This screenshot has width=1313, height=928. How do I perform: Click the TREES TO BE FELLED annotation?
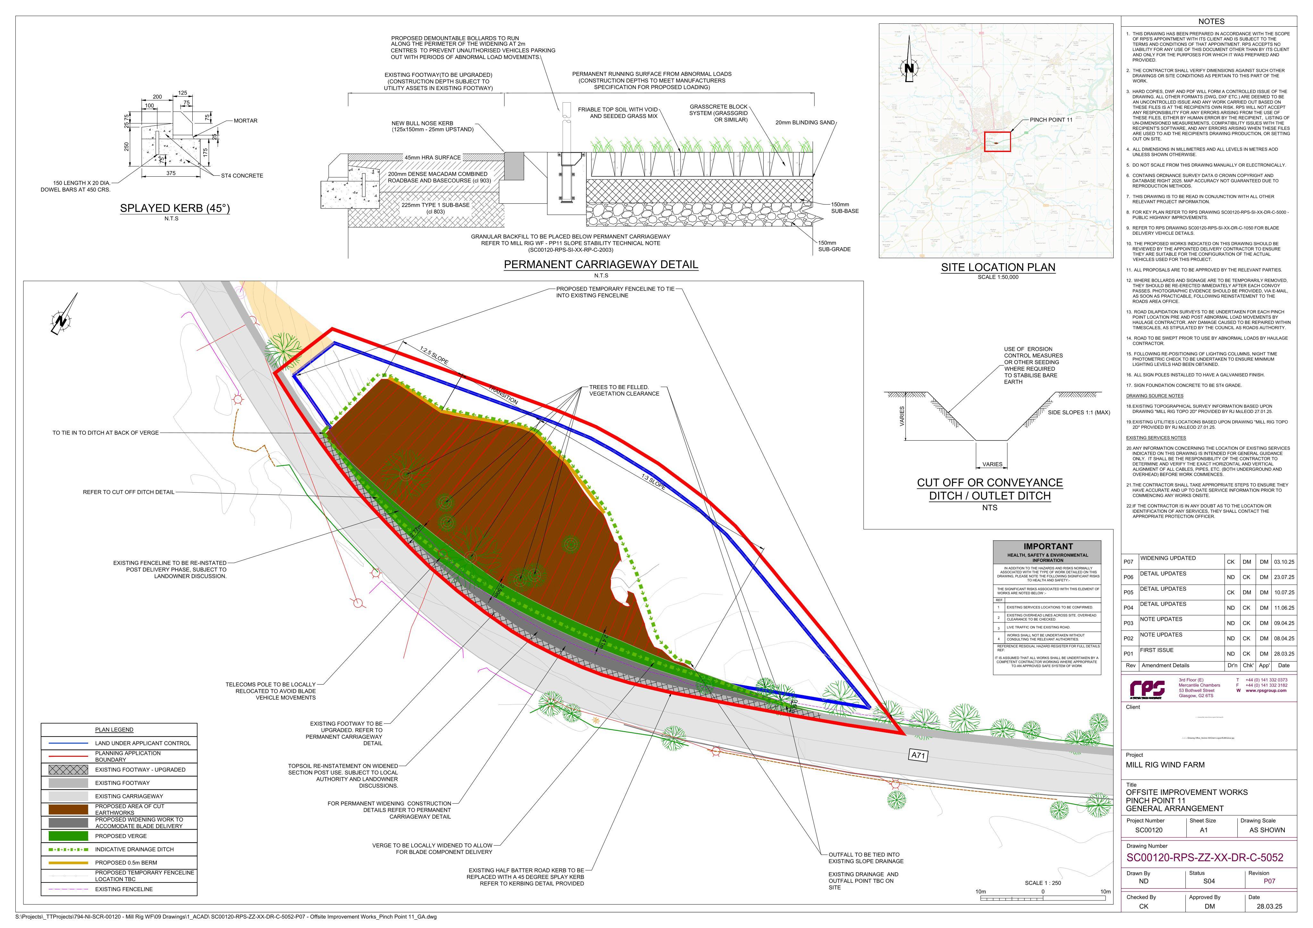(624, 390)
